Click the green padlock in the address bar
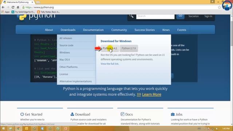The height and width of the screenshot is (131, 233). (x=23, y=7)
